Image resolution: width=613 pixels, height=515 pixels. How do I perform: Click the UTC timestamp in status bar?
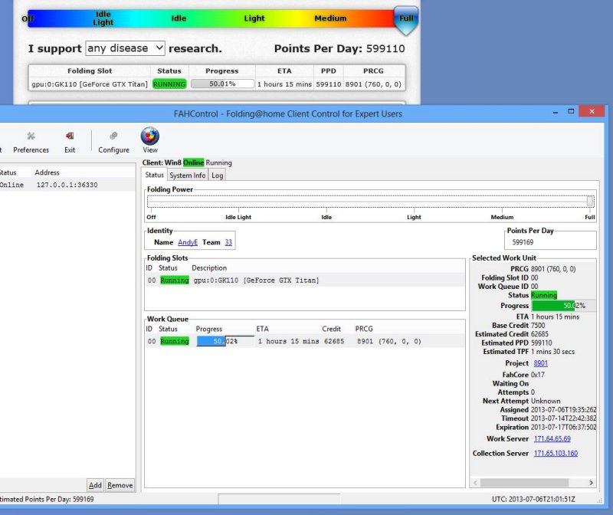point(533,499)
